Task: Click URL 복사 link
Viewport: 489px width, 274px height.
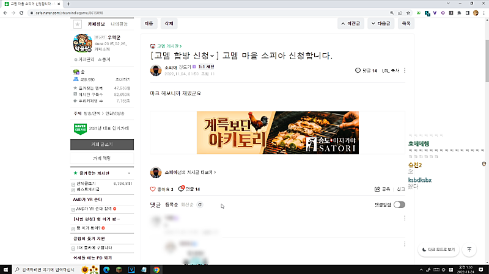Action: pyautogui.click(x=390, y=71)
